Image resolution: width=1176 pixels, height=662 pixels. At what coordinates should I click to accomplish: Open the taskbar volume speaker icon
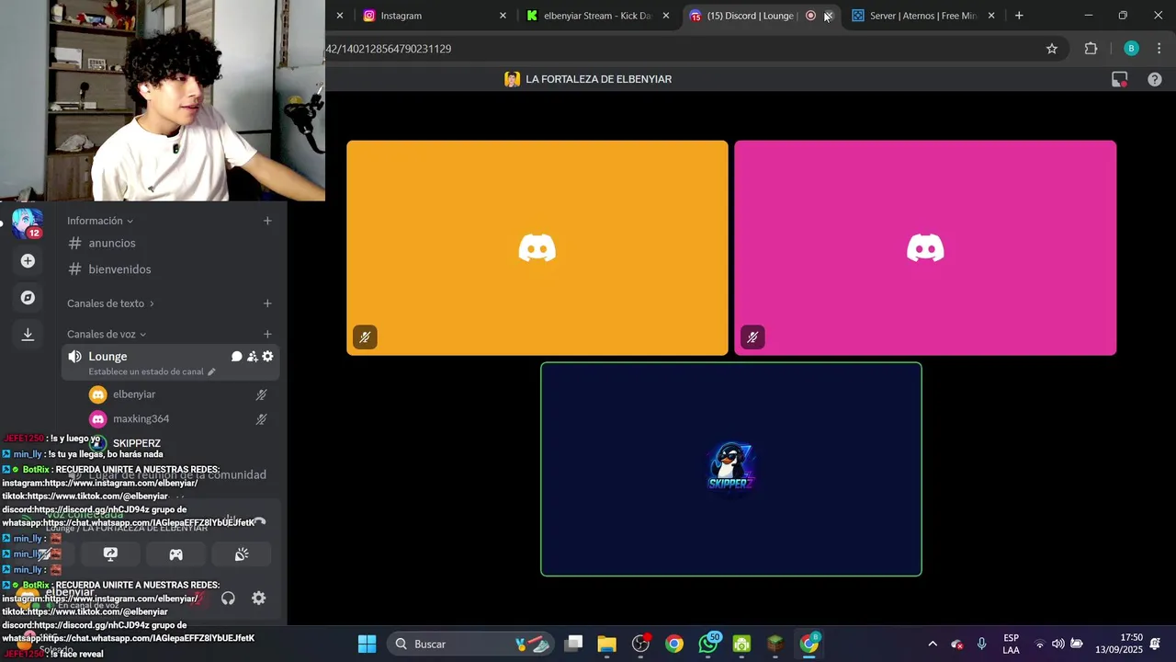(x=1057, y=644)
